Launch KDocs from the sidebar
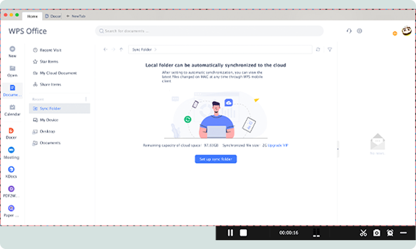 pos(11,169)
